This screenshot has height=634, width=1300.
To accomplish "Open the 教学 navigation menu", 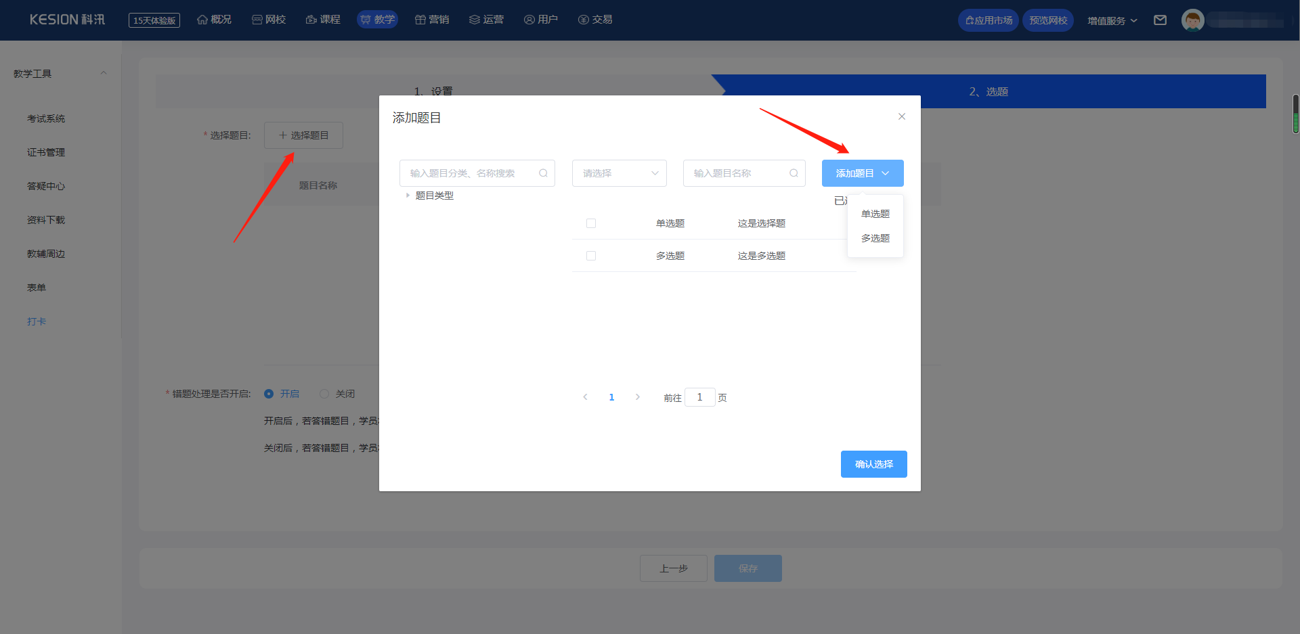I will tap(377, 20).
